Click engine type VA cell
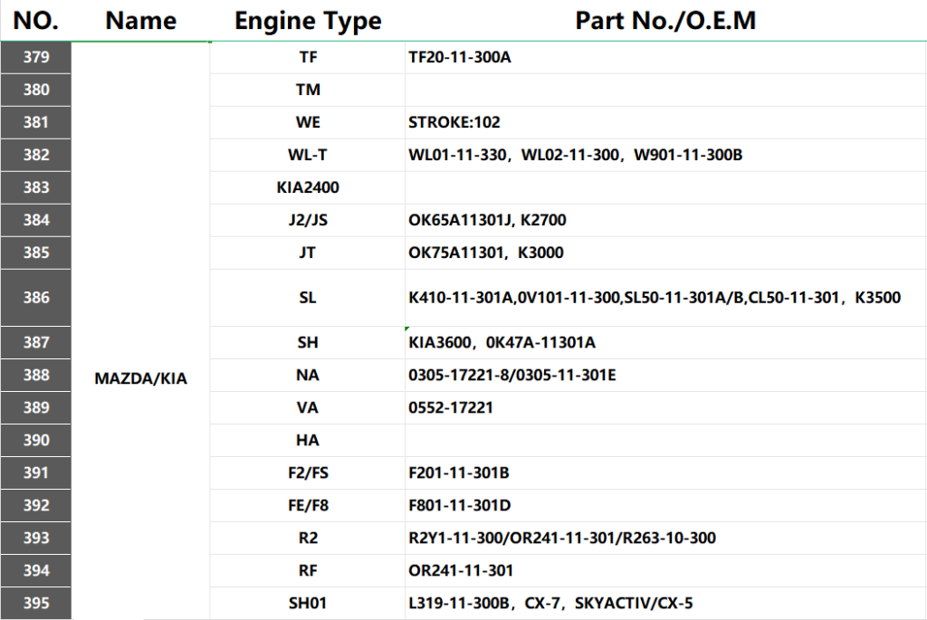This screenshot has height=620, width=927. [308, 407]
